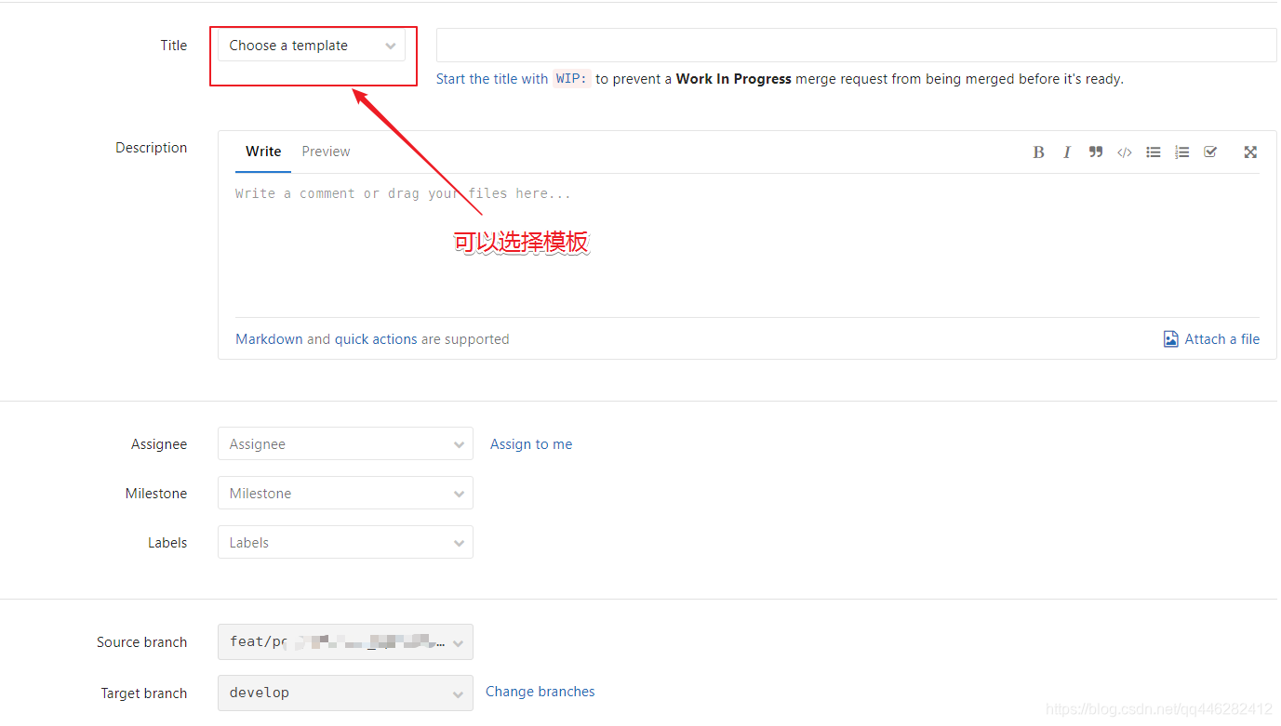Image resolution: width=1281 pixels, height=726 pixels.
Task: Click the Assign to me link
Action: (531, 444)
